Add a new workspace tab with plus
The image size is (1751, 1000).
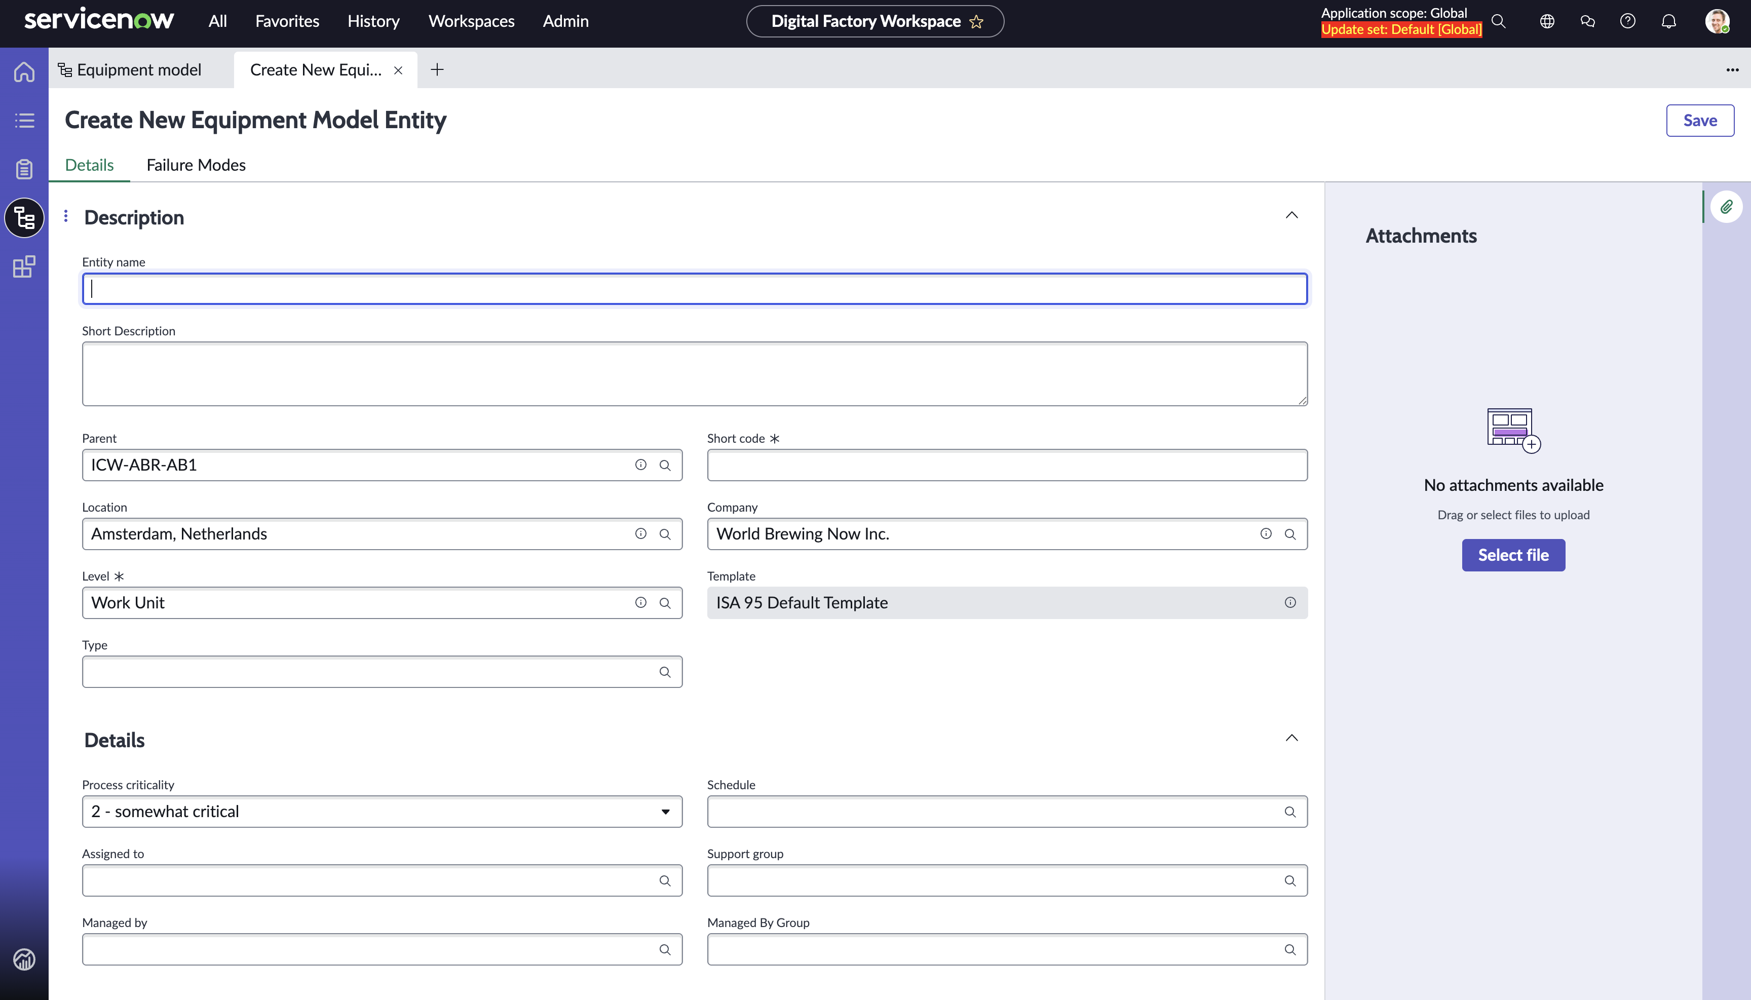437,69
